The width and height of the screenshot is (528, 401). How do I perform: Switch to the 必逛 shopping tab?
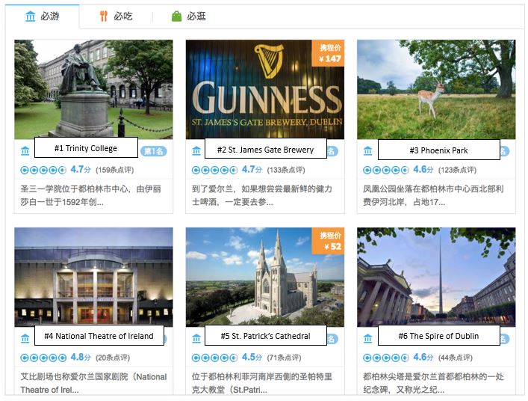[x=189, y=16]
